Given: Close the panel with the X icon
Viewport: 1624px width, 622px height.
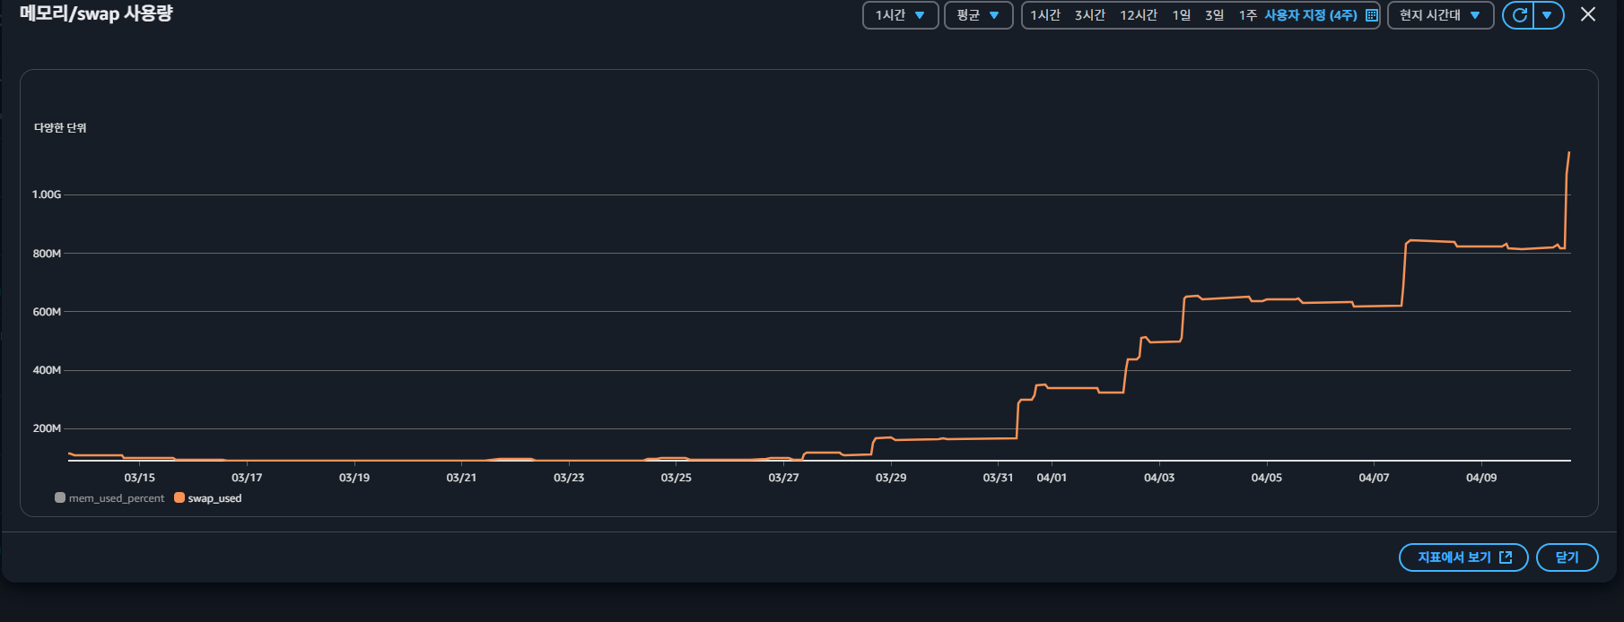Looking at the screenshot, I should pyautogui.click(x=1588, y=14).
